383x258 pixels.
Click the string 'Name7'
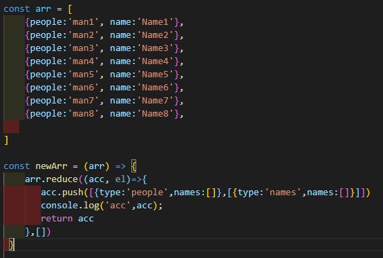tap(155, 101)
